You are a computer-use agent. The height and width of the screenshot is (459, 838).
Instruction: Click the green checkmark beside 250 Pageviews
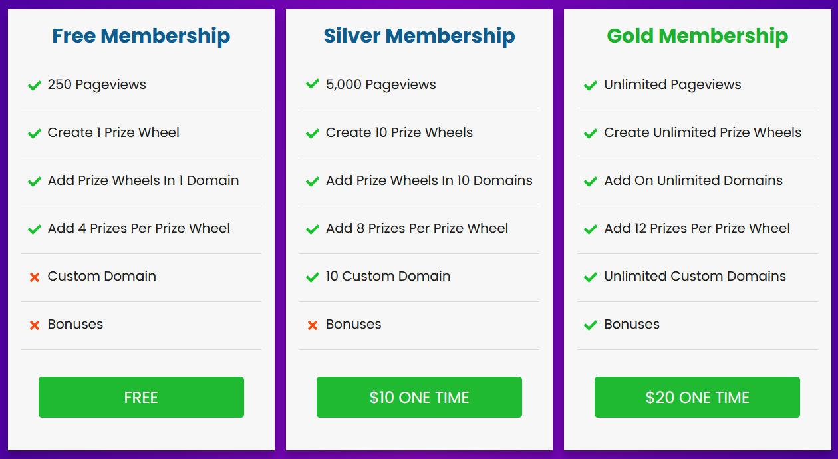(x=34, y=84)
